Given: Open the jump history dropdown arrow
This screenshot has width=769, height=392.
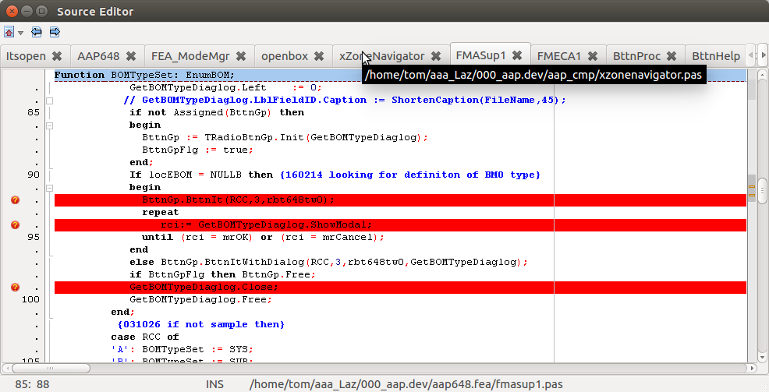Looking at the screenshot, I should 20,34.
